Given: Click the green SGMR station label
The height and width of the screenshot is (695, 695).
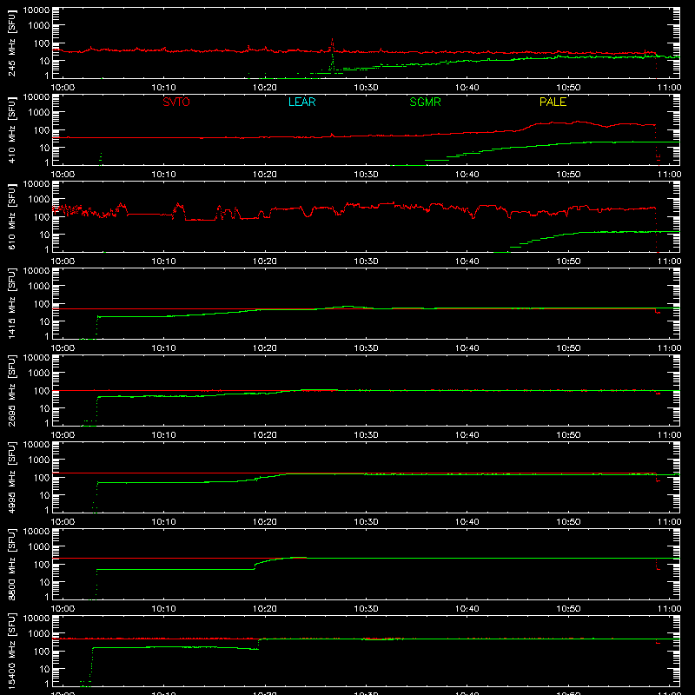Looking at the screenshot, I should point(425,102).
